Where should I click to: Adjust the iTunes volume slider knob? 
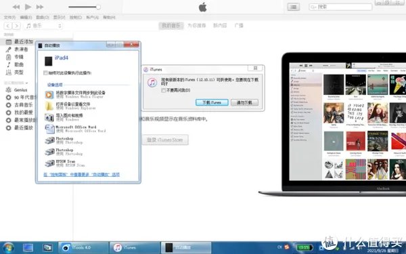coord(98,7)
